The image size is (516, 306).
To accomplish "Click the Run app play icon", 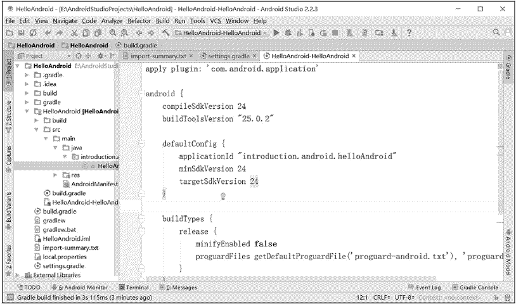I will pos(276,32).
